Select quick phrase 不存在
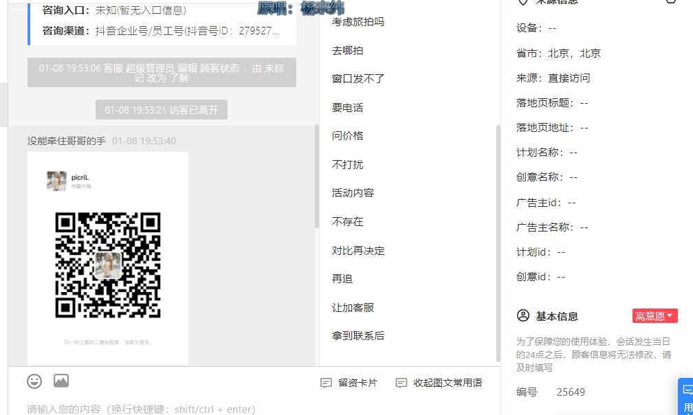The width and height of the screenshot is (693, 415). (347, 222)
